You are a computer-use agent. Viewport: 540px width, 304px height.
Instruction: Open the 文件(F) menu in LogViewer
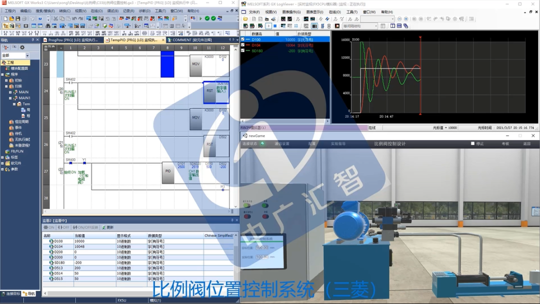(x=254, y=12)
